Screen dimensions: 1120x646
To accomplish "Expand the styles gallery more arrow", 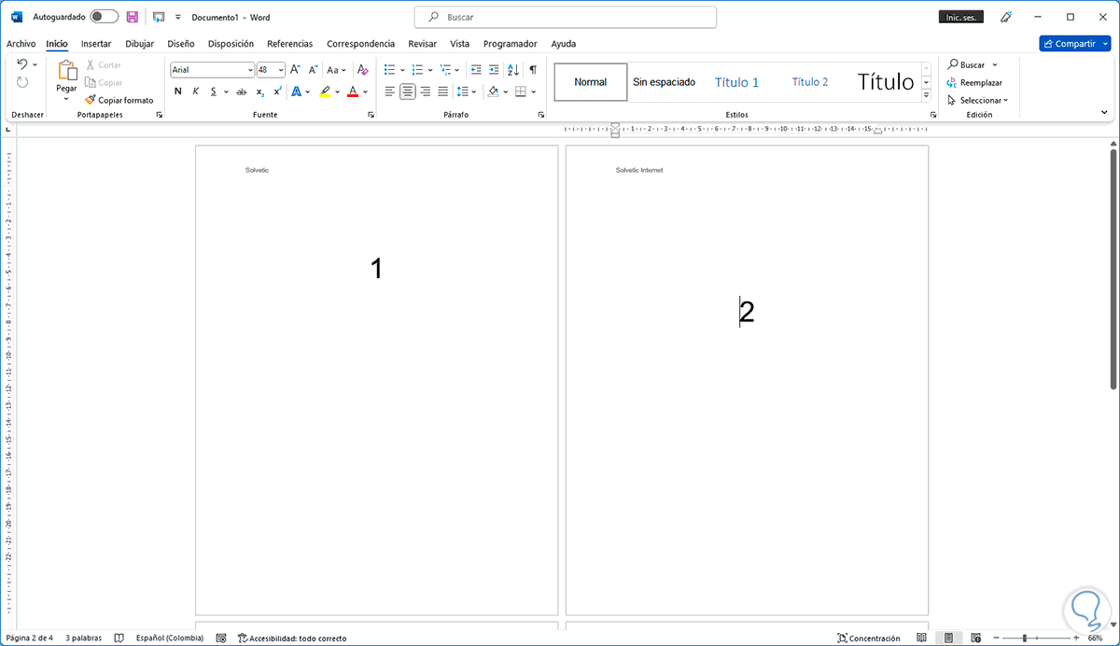I will (x=926, y=95).
